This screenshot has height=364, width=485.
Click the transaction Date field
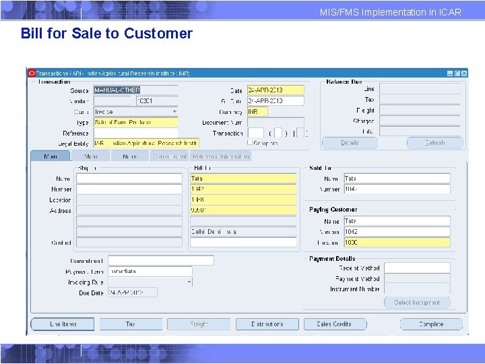pos(276,90)
